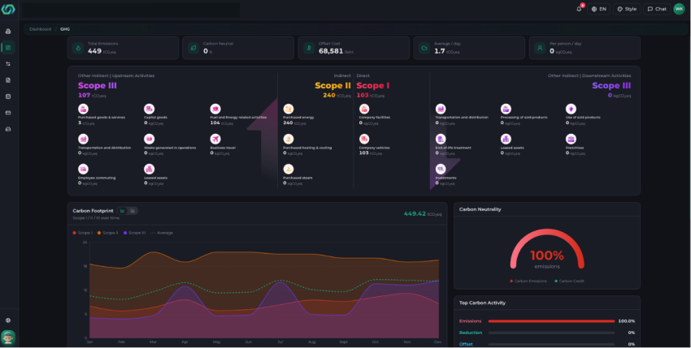Toggle Scope III legend in chart
This screenshot has width=691, height=348.
point(134,233)
